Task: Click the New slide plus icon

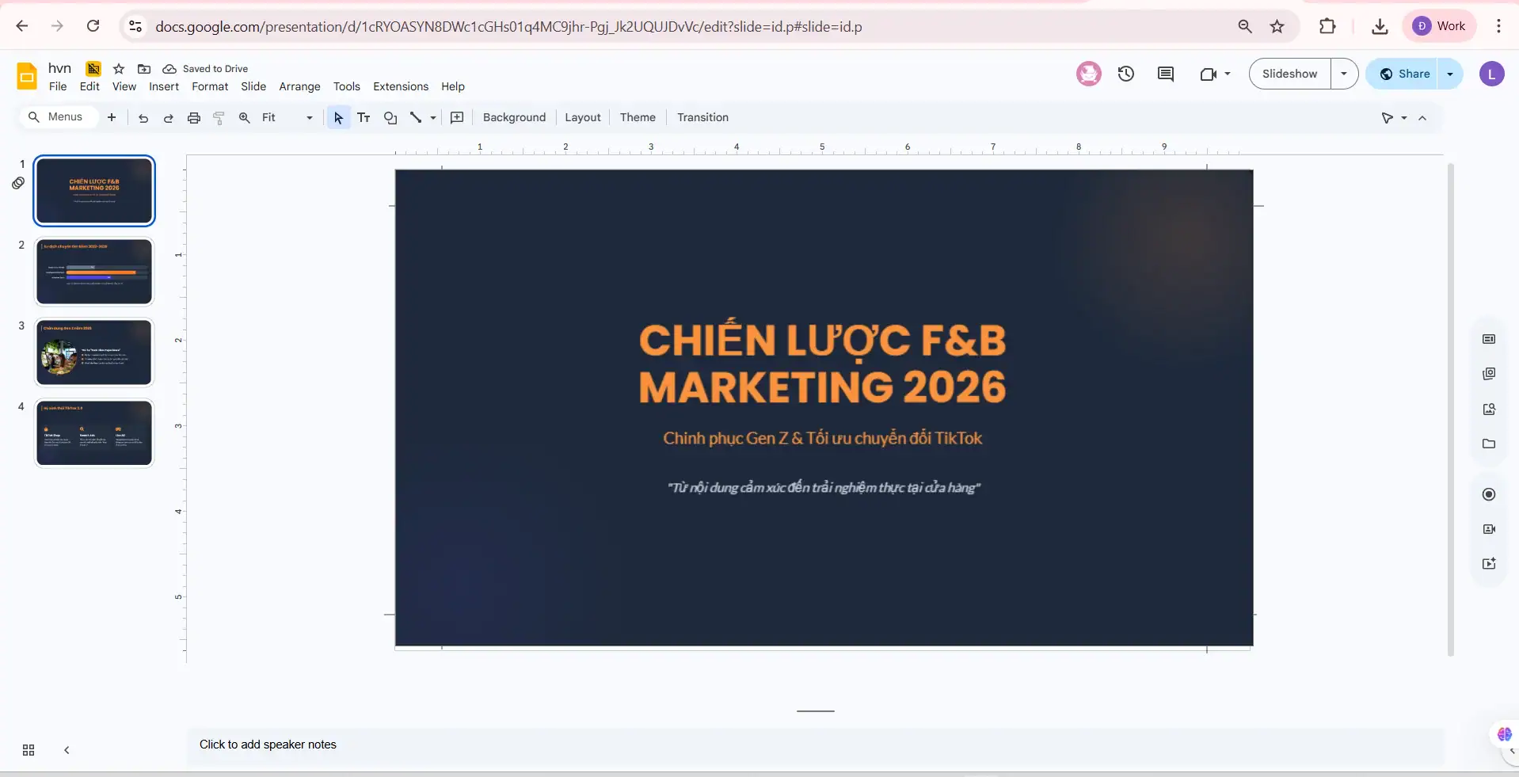Action: click(112, 117)
